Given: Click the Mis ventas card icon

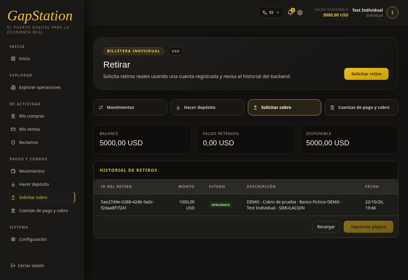Looking at the screenshot, I should pos(13,129).
